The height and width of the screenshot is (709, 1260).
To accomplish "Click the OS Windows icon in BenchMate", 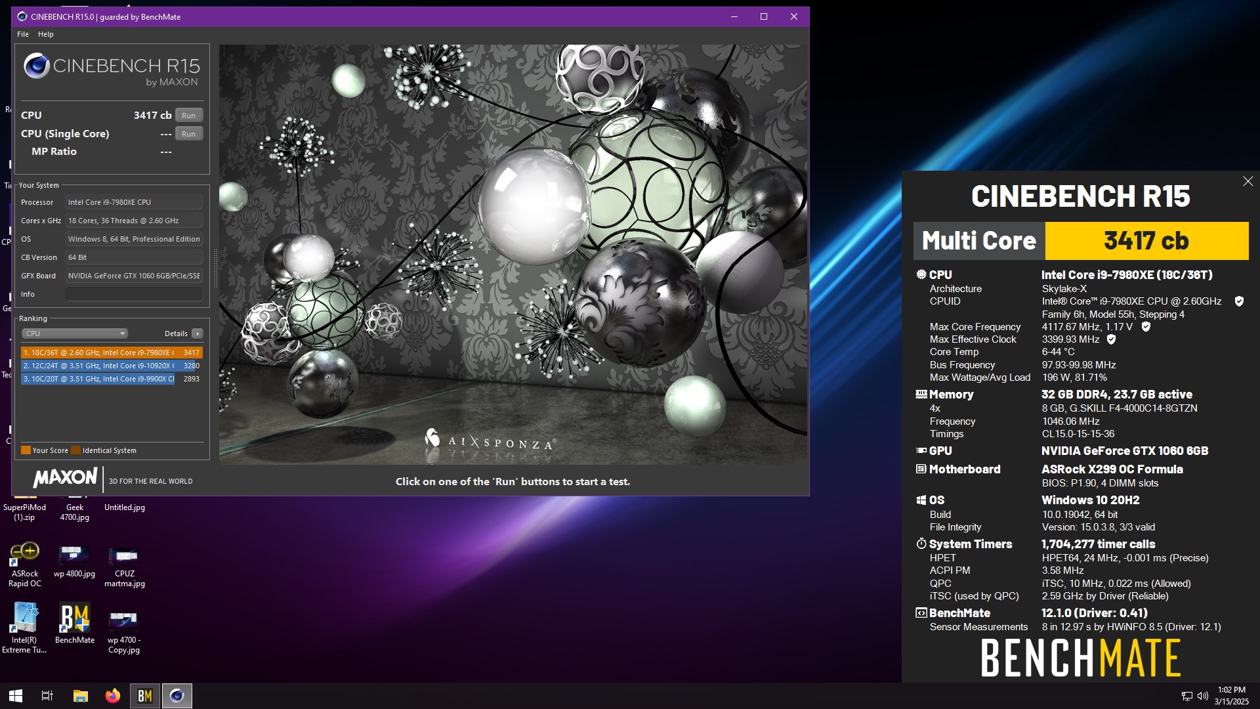I will [921, 500].
